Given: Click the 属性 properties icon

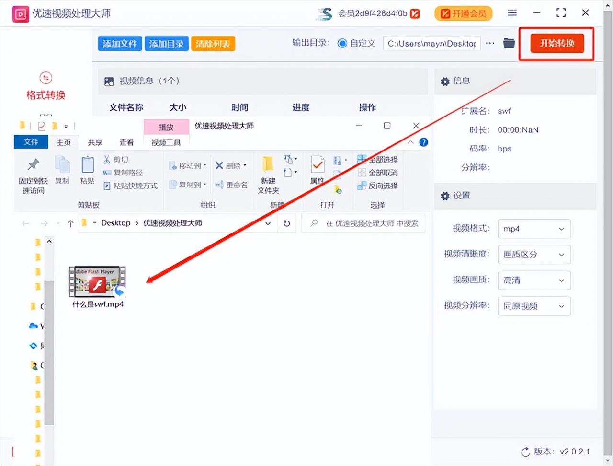Looking at the screenshot, I should [317, 165].
